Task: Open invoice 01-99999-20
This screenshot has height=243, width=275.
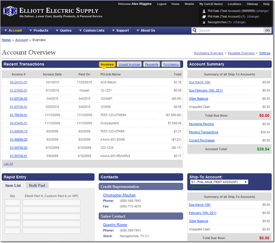Action: (19, 140)
